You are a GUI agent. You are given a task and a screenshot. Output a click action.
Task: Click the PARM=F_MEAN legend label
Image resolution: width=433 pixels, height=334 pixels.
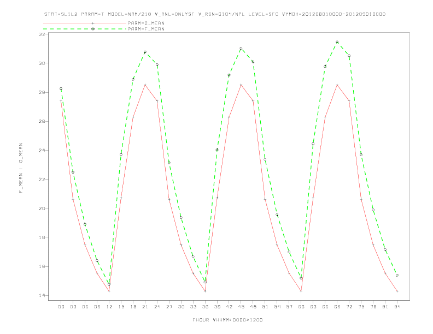pyautogui.click(x=146, y=29)
